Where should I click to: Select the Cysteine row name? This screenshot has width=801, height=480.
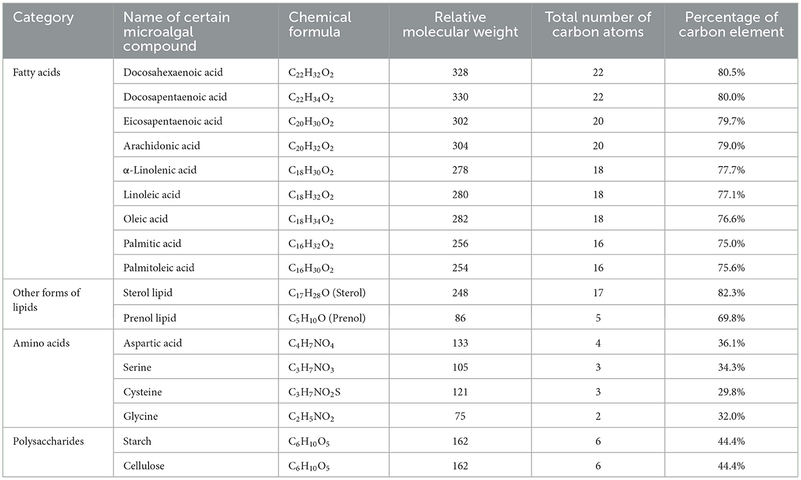coord(143,392)
